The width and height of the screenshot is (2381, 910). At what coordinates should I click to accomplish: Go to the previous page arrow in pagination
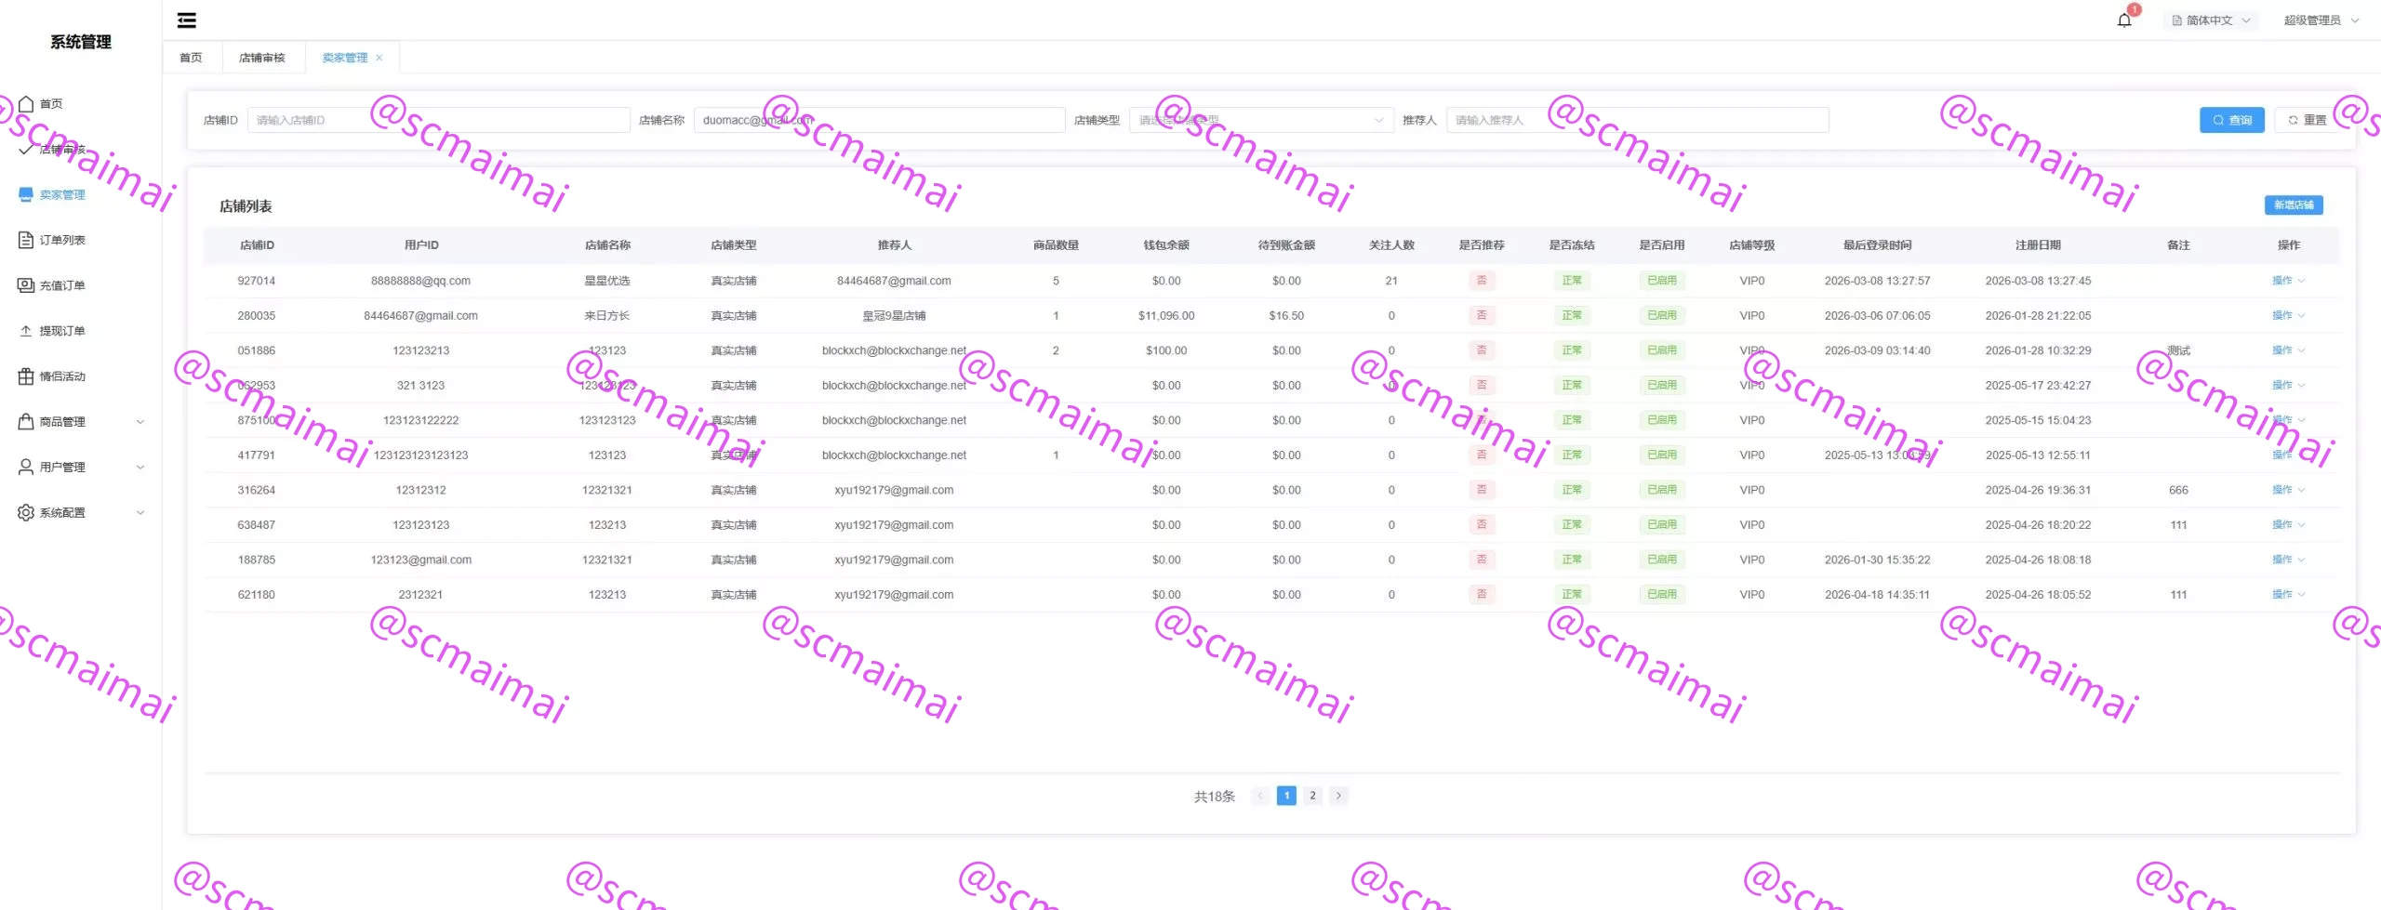[x=1260, y=796]
